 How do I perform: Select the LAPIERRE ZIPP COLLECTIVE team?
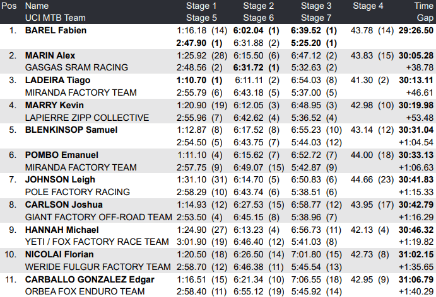tap(87, 117)
